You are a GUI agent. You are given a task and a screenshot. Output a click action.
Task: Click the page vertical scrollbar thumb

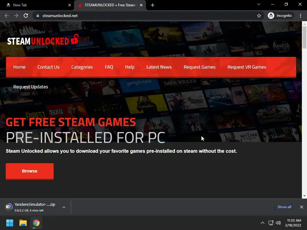click(304, 37)
